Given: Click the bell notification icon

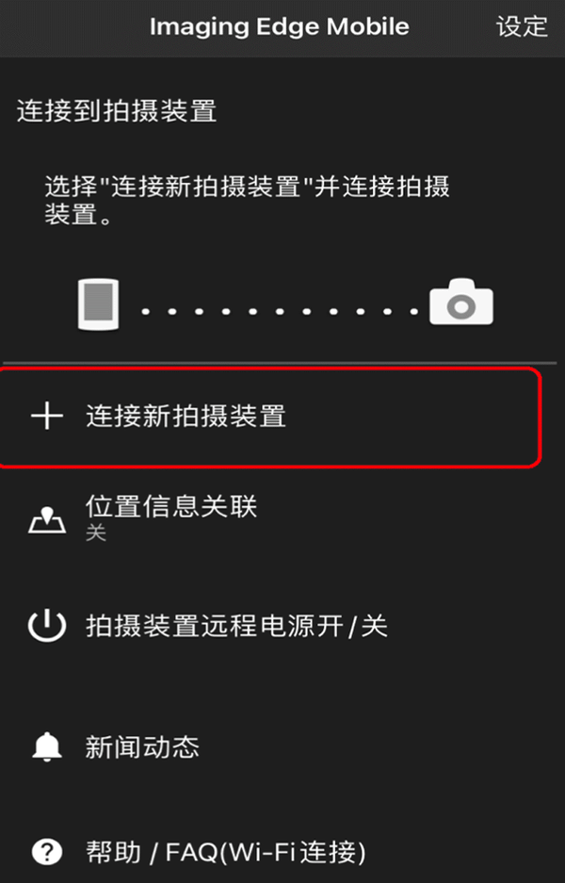Looking at the screenshot, I should [x=47, y=746].
